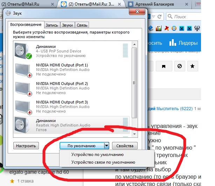The height and width of the screenshot is (186, 215).
Task: Switch to the Запись tab
Action: (52, 25)
